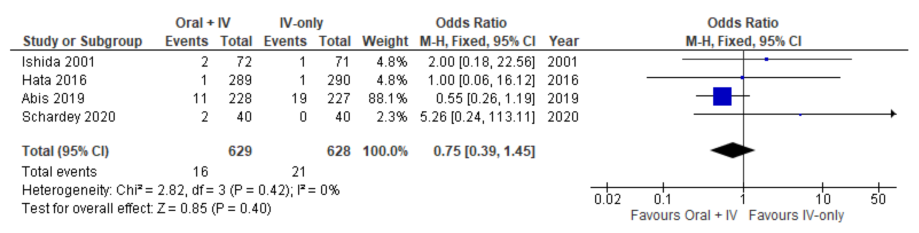Screen dimensions: 919x233
Task: Click the large blue Abis 2019 square
Action: pyautogui.click(x=722, y=96)
